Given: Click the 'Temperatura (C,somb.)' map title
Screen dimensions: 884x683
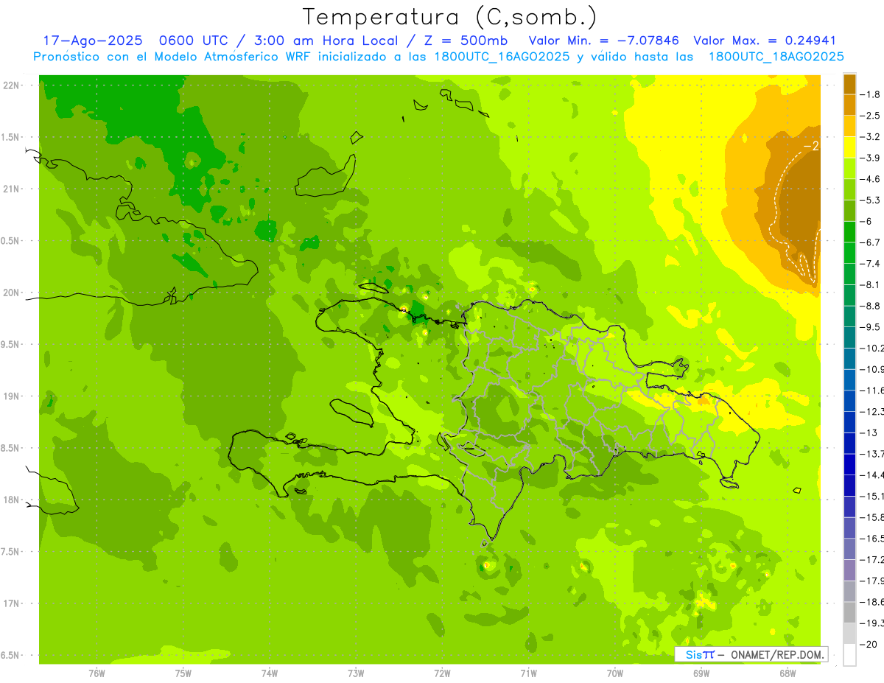Looking at the screenshot, I should coord(450,18).
